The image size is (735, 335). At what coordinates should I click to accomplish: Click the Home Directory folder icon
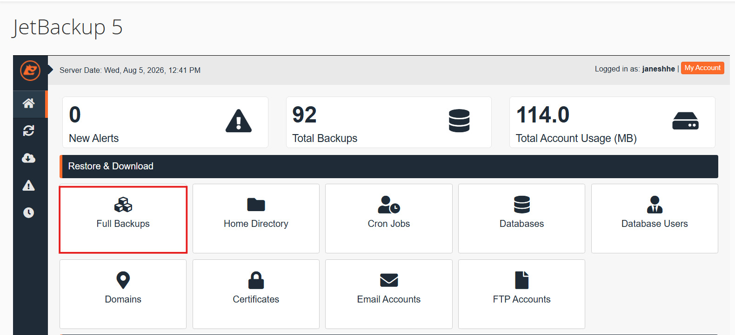256,205
